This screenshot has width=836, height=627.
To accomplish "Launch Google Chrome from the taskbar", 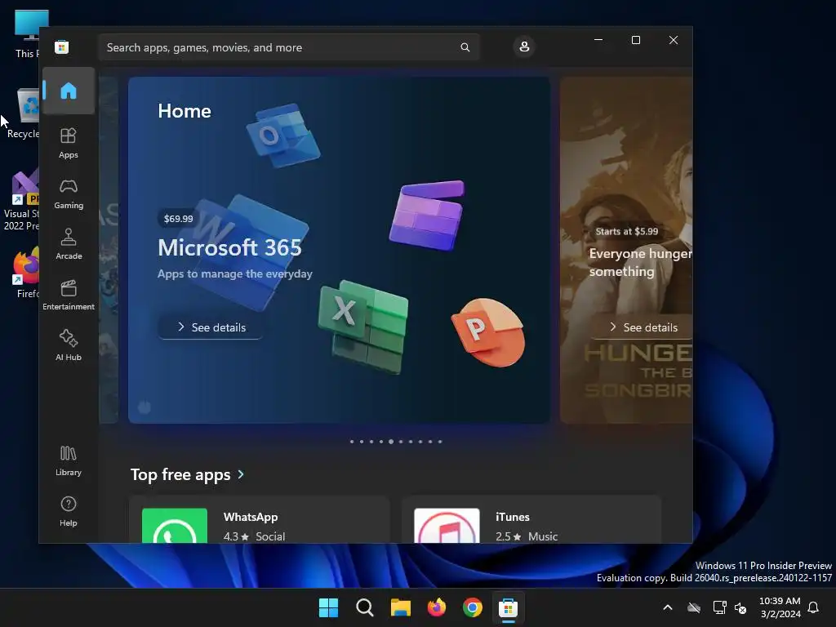I will coord(473,607).
